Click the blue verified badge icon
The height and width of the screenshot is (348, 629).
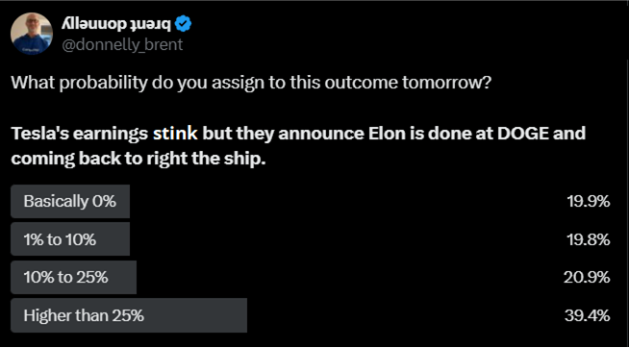point(185,25)
